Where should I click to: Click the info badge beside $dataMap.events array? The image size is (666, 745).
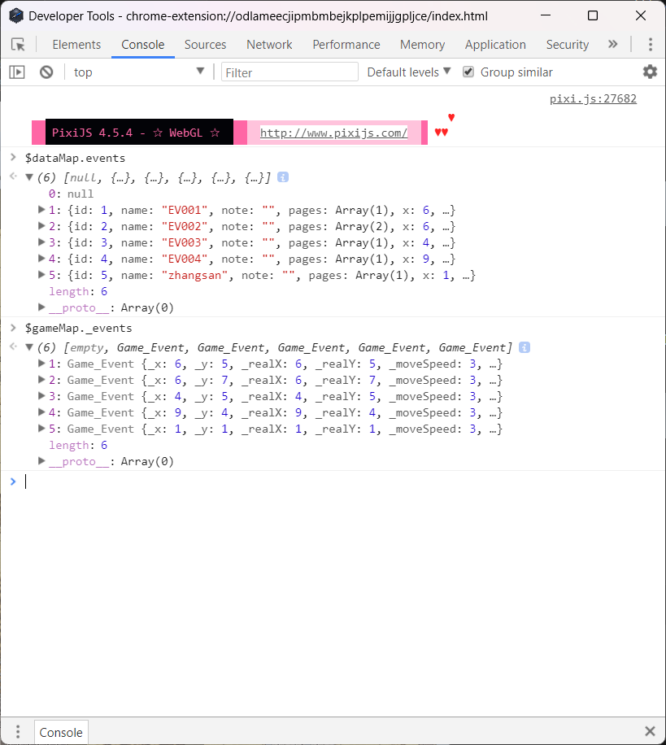tap(283, 177)
